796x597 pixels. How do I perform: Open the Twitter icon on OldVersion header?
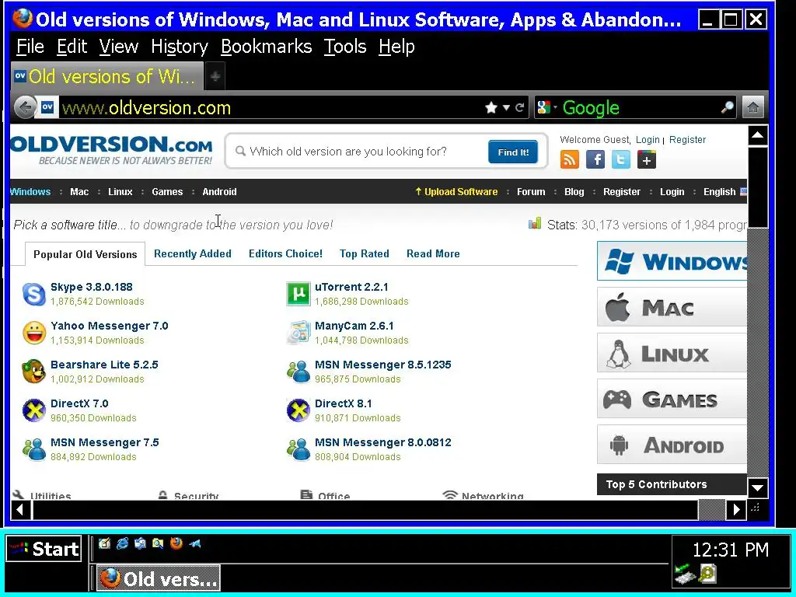tap(621, 160)
